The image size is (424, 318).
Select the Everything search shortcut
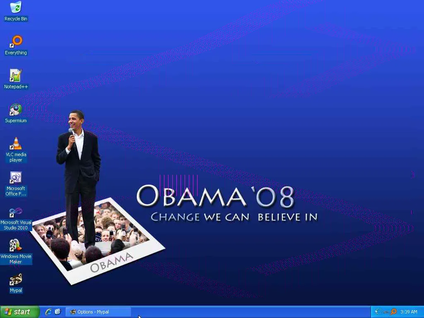[16, 45]
